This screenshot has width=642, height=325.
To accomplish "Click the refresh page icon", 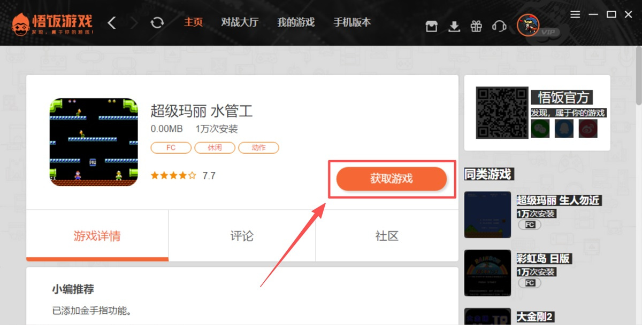I will [x=157, y=23].
